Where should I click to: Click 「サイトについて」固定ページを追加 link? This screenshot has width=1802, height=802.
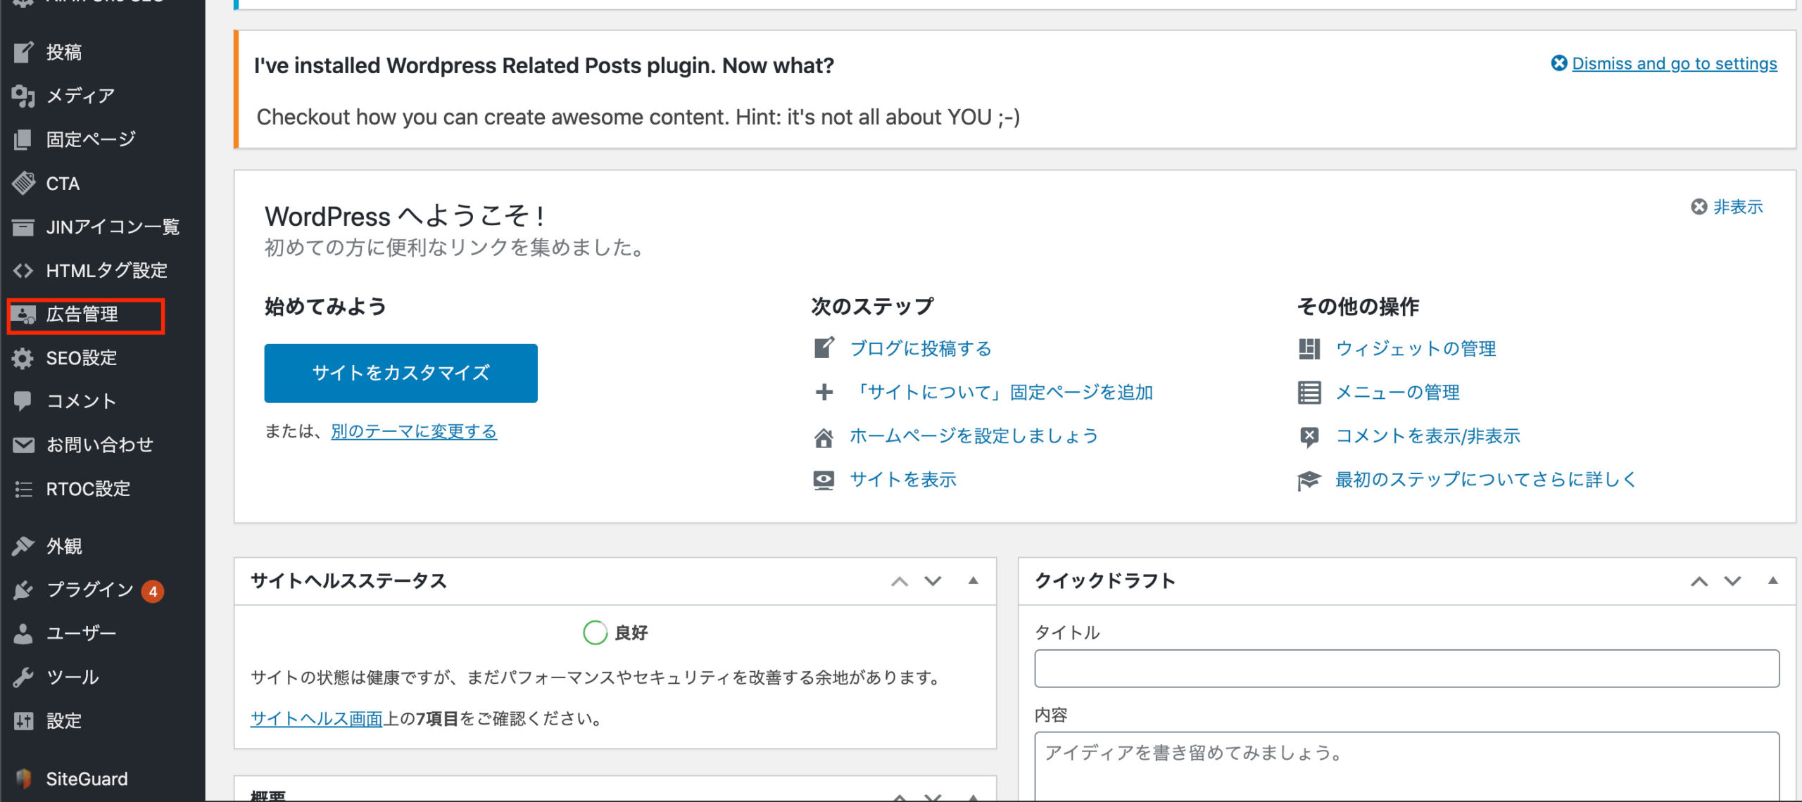pyautogui.click(x=1002, y=392)
